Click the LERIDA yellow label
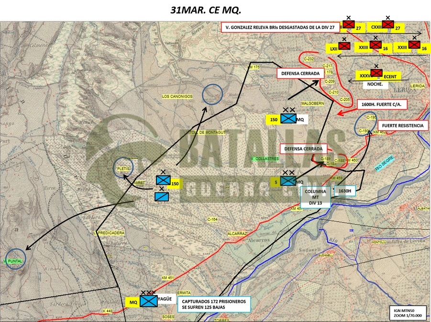The image size is (431, 322). (417, 86)
